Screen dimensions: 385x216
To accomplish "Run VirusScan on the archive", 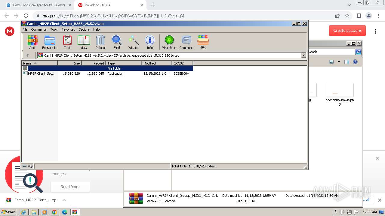I will [x=169, y=42].
